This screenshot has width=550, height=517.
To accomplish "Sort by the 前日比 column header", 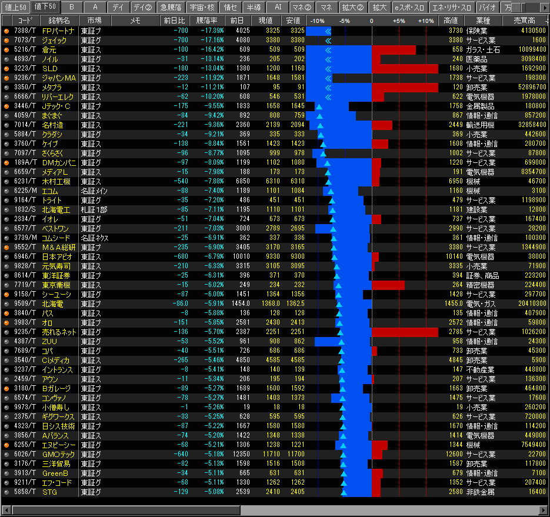I will 174,21.
